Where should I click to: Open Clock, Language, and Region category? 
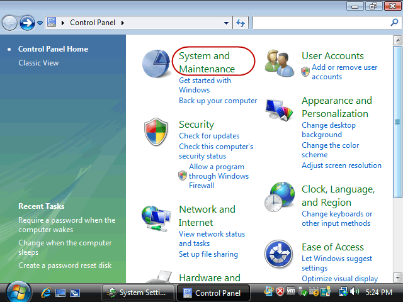[x=338, y=196]
